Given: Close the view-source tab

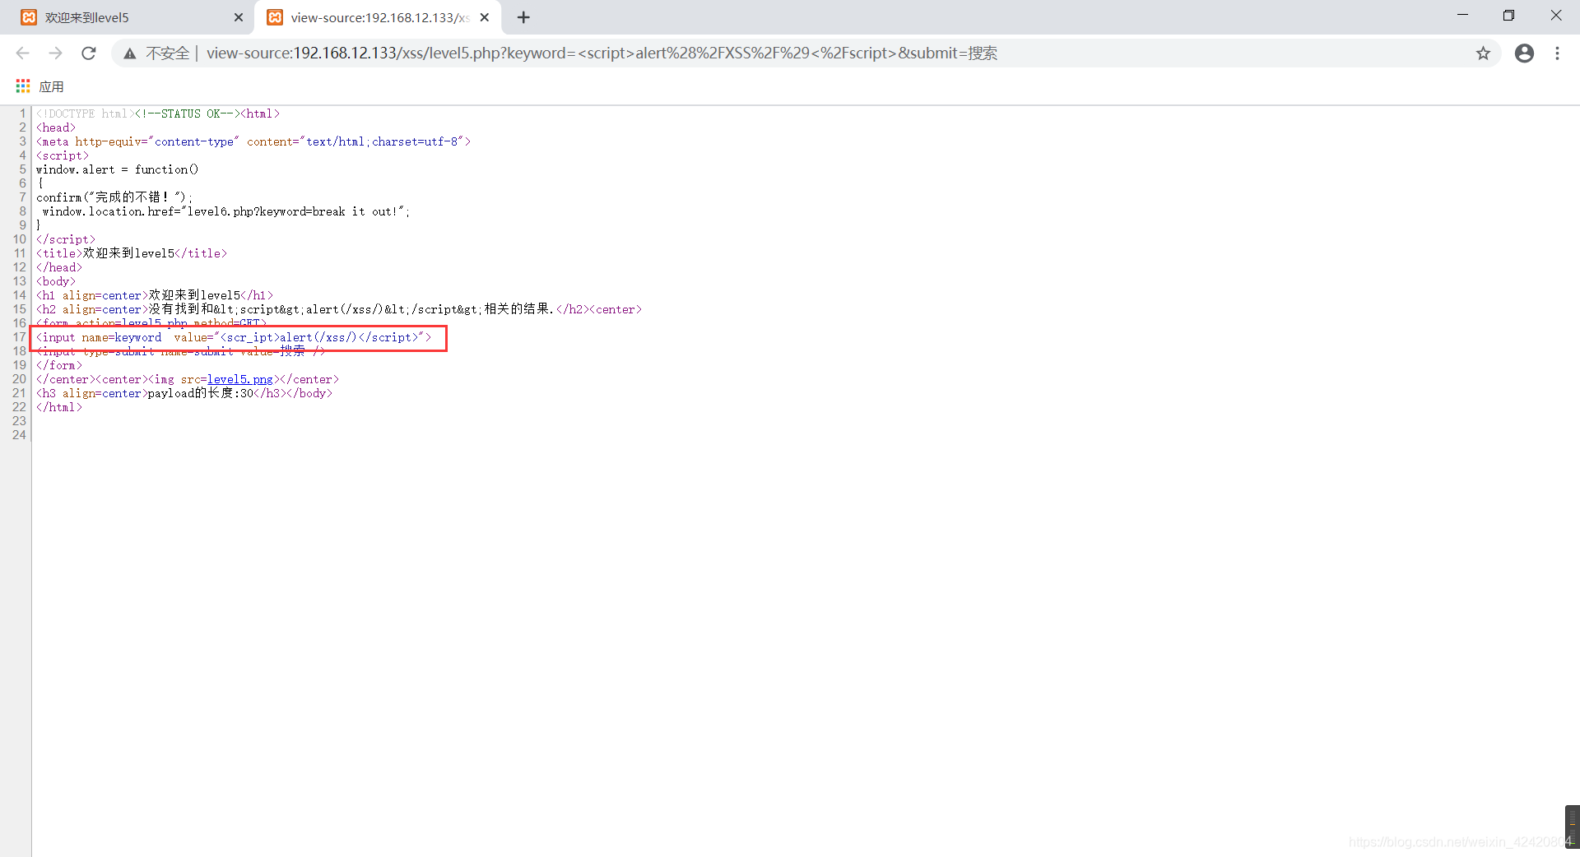Looking at the screenshot, I should coord(485,17).
